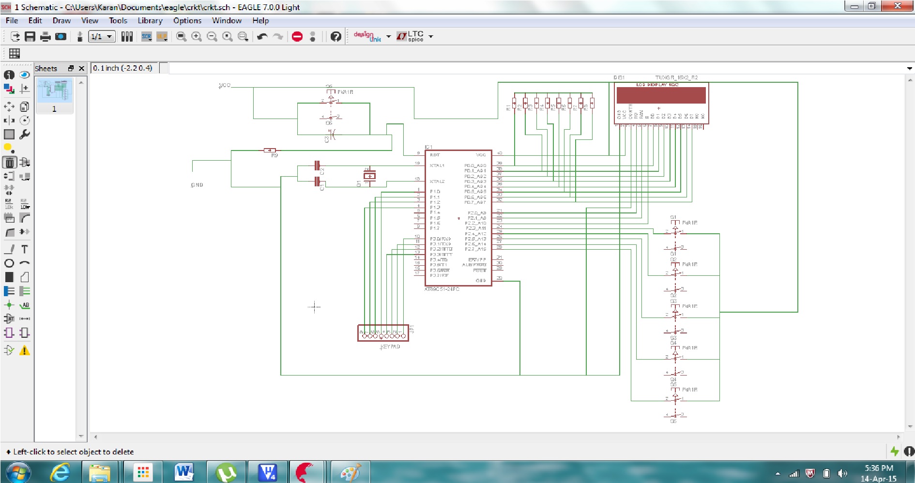Open the Library menu
Viewport: 915px width, 483px height.
click(150, 20)
